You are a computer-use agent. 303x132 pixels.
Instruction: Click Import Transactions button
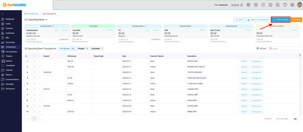click(258, 20)
